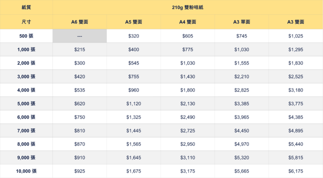323x178 pixels.
Task: Select the $2,130 price cell
Action: tap(188, 103)
